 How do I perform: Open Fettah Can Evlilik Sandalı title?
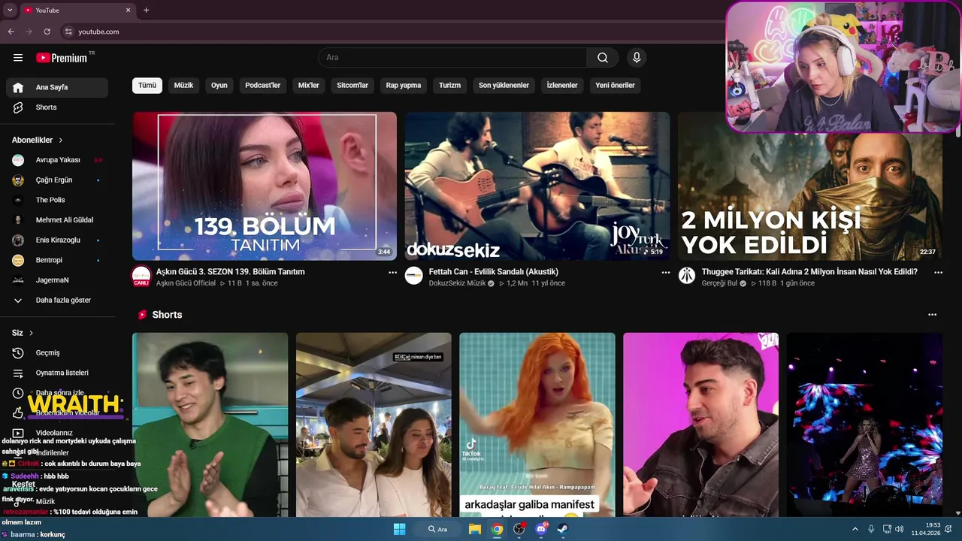[x=494, y=272]
